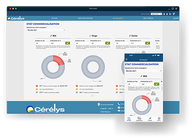
Task: Validate the Blé production with green checkmark
Action: point(68,43)
